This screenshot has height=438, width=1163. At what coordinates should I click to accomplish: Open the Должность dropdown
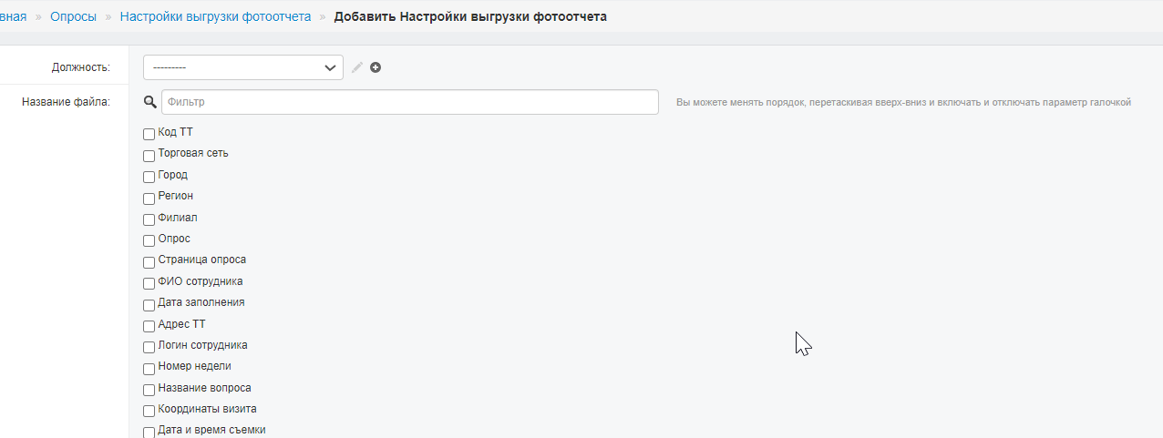pyautogui.click(x=243, y=67)
